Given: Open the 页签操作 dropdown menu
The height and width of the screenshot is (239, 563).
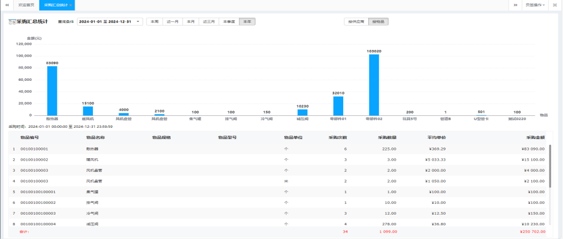Looking at the screenshot, I should point(535,5).
